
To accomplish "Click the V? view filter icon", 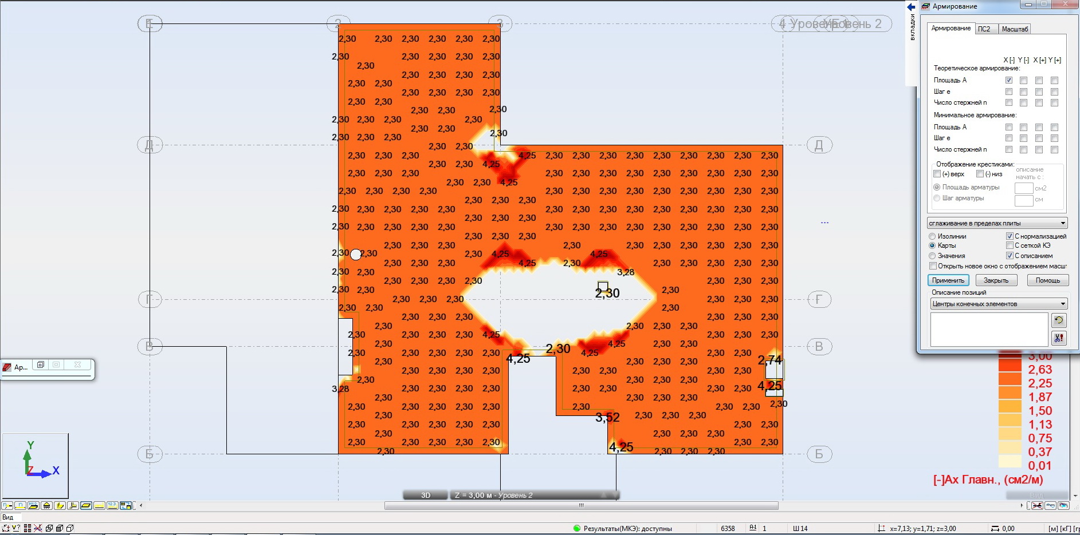I will (x=16, y=528).
